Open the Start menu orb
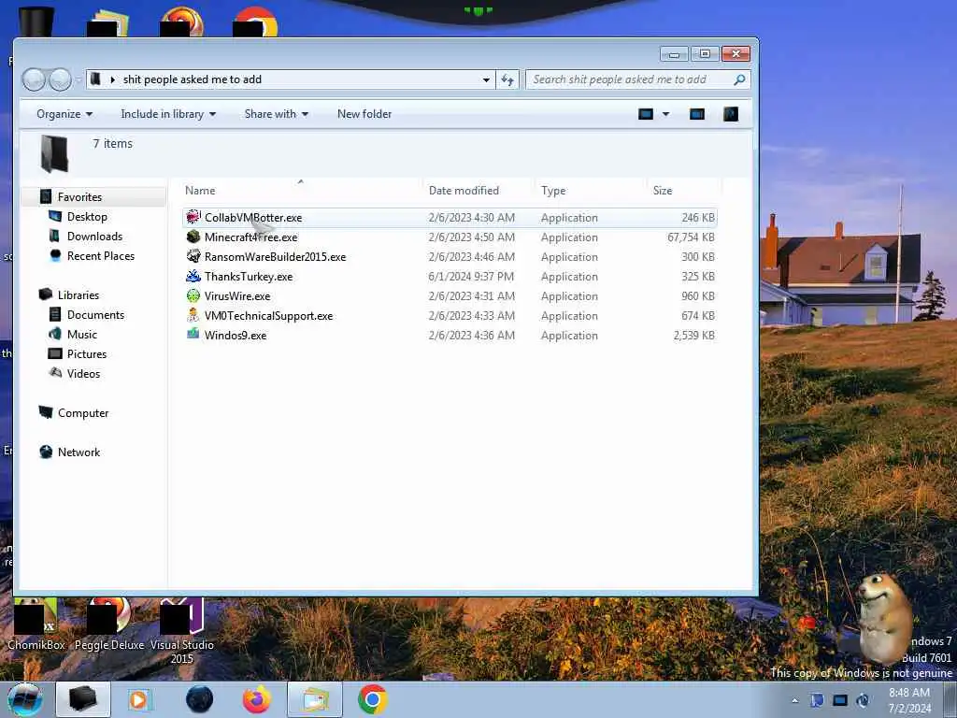The width and height of the screenshot is (957, 718). coord(24,699)
